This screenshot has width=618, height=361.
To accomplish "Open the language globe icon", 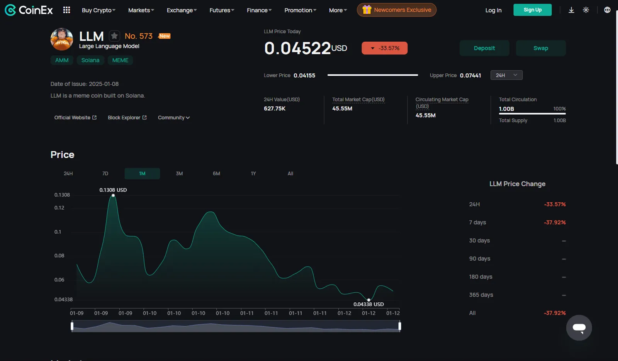I will point(607,10).
